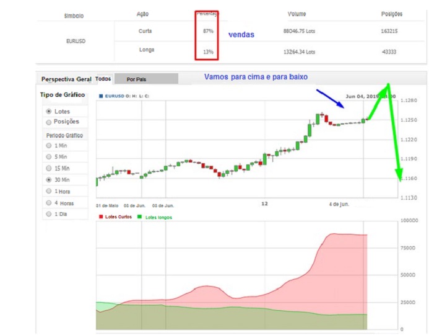
Task: Switch the period to 15 Min
Action: [x=49, y=168]
